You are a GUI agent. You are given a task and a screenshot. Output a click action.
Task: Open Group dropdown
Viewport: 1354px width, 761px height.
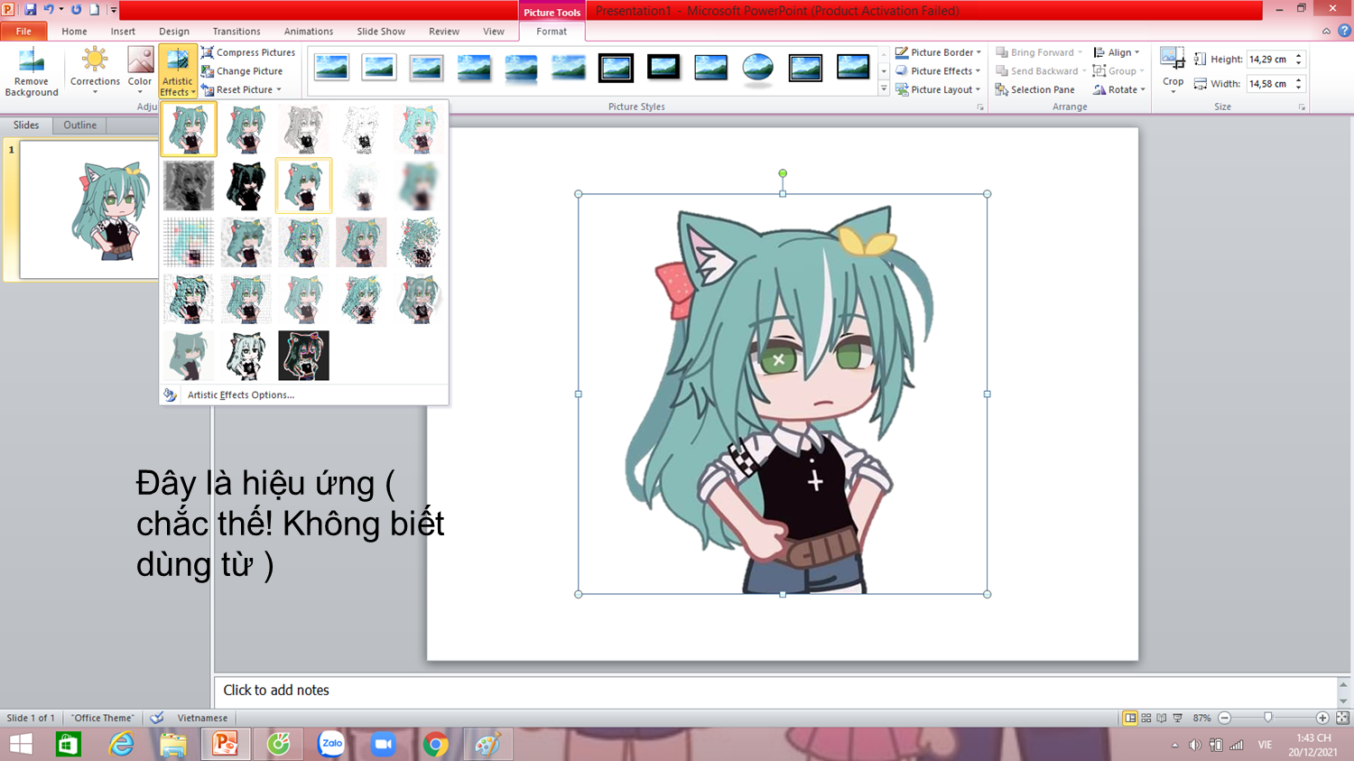click(x=1118, y=71)
